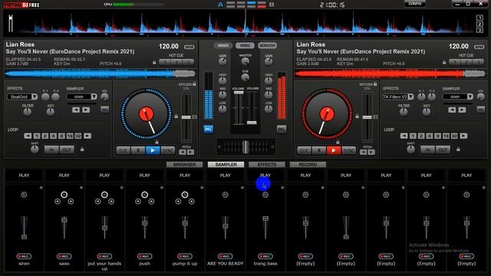Next sample arrow in left deck sampler
491x276 pixels.
click(86, 110)
